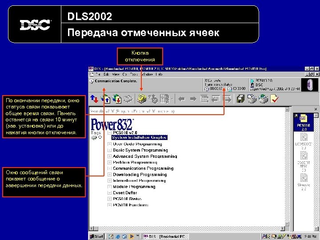The width and height of the screenshot is (320, 240).
Task: Click the blue and red arrows communicate icon
Action: pyautogui.click(x=94, y=99)
